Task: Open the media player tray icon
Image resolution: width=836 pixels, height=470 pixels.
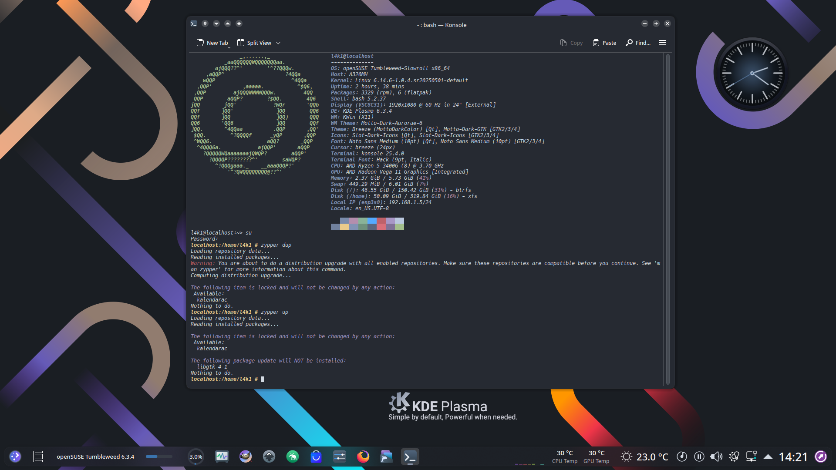Action: click(682, 457)
